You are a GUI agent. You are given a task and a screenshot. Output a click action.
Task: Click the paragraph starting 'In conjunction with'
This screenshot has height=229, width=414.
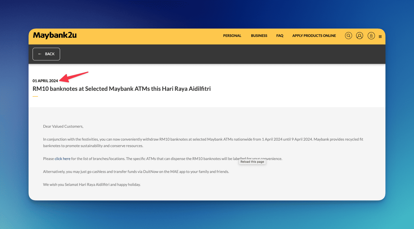[203, 143]
